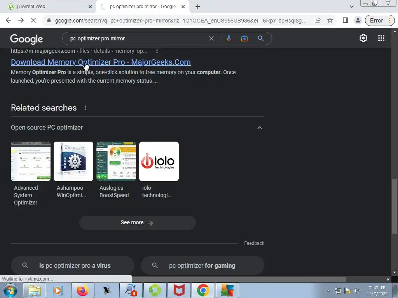Go to Google homepage via logo

click(26, 39)
